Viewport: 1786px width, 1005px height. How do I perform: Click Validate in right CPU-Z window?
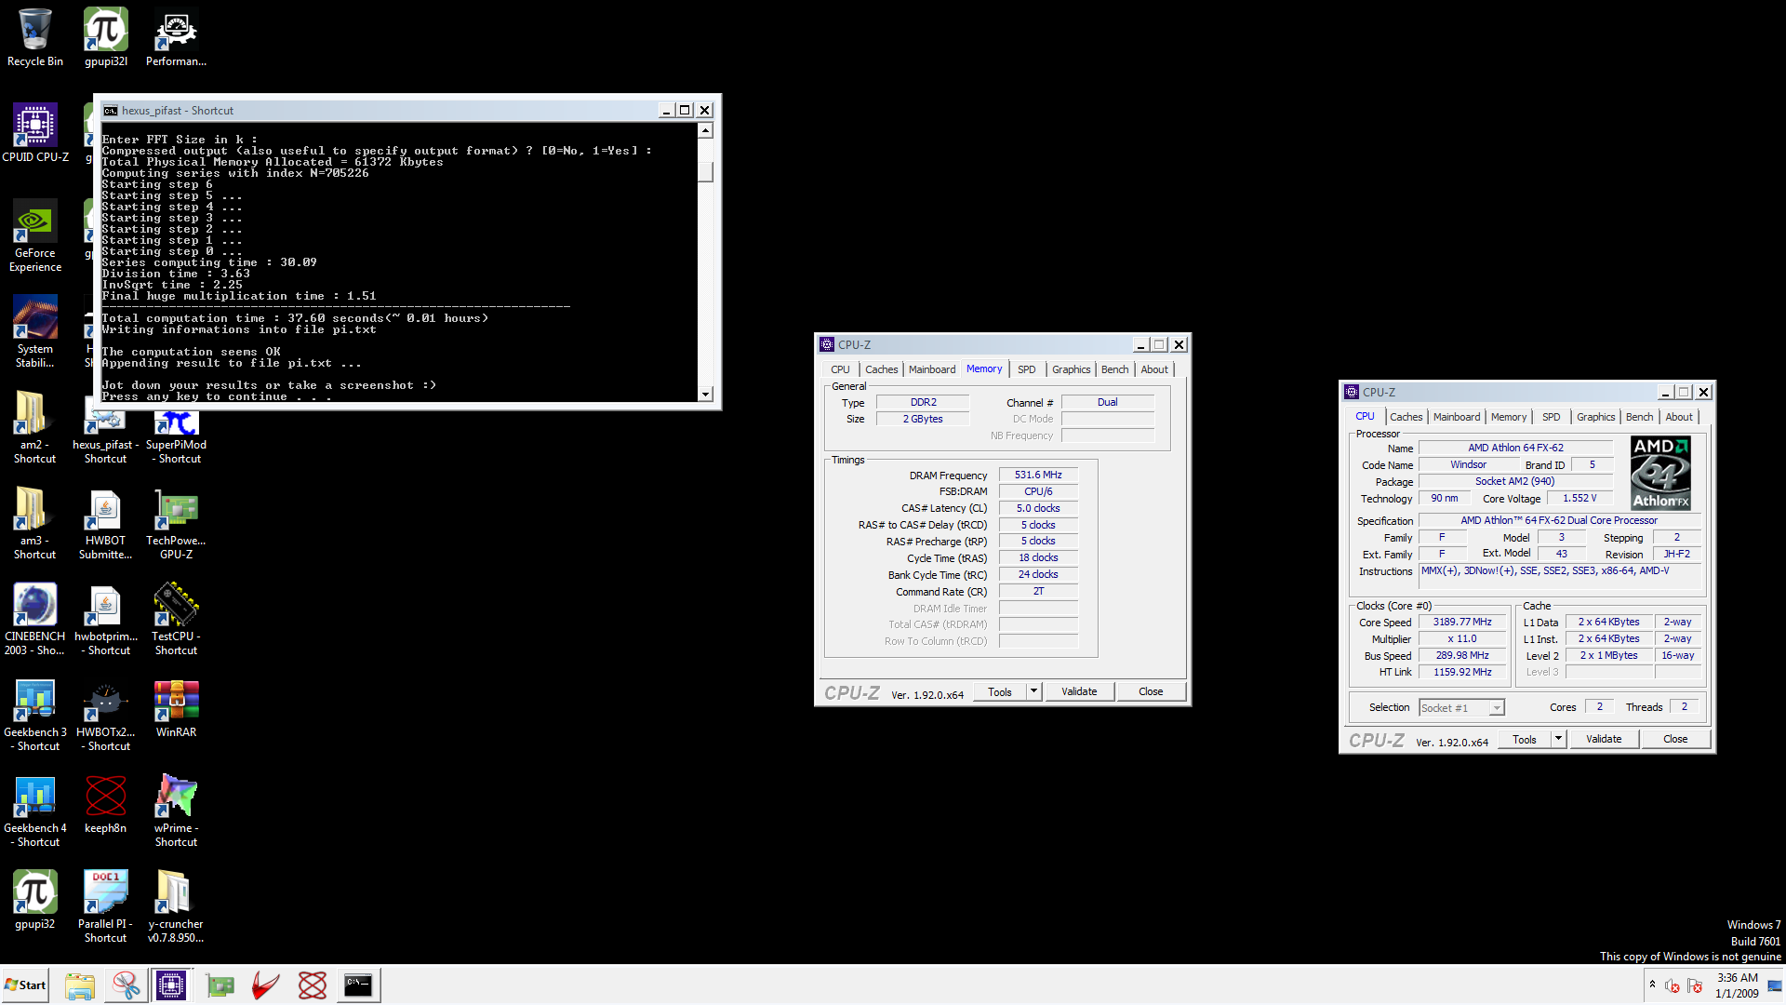point(1604,739)
